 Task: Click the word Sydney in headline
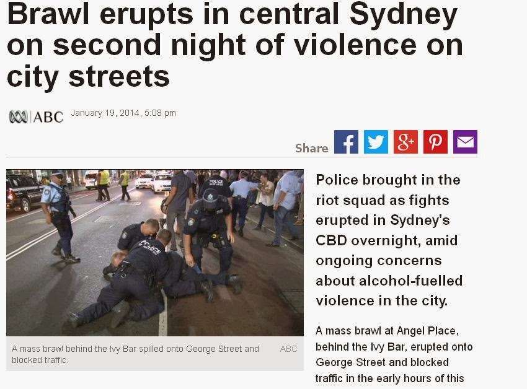(x=404, y=15)
